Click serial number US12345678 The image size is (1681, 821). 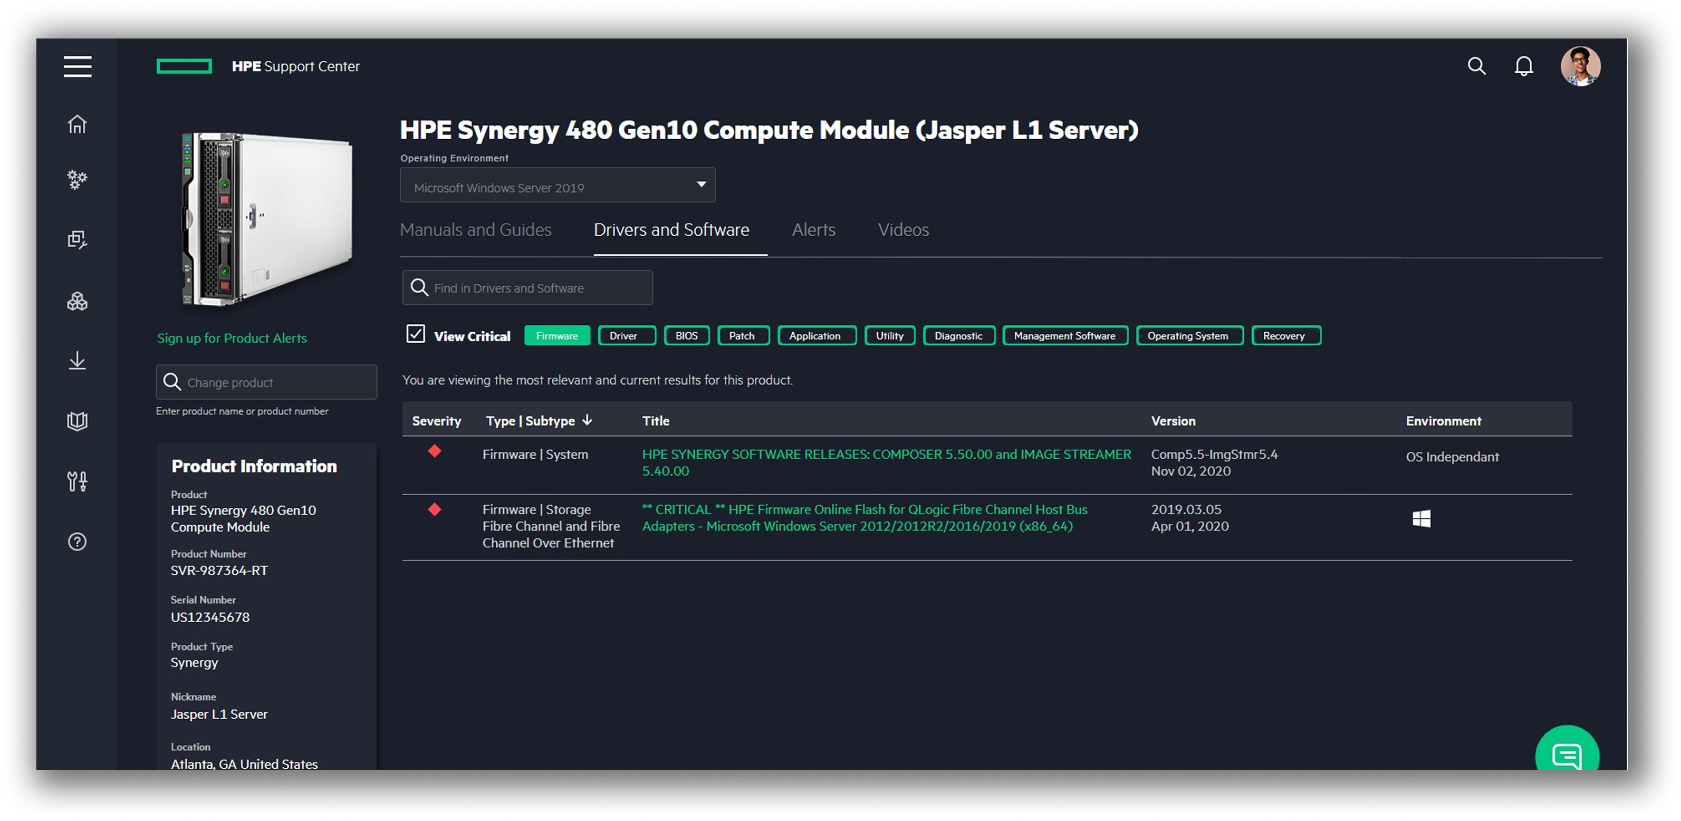[210, 617]
